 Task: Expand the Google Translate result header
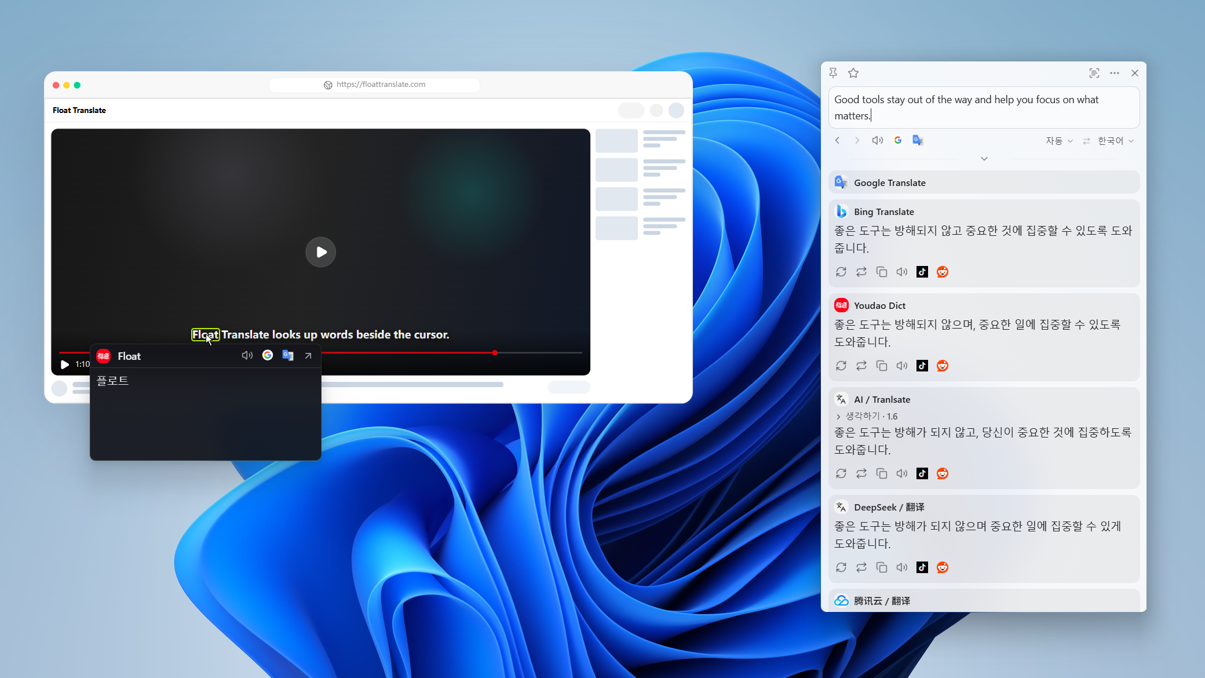click(984, 183)
